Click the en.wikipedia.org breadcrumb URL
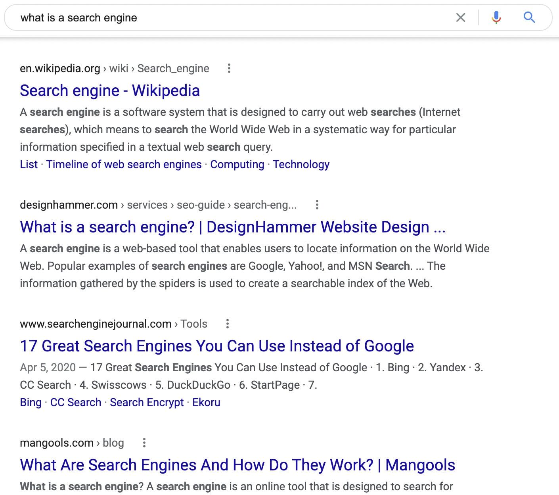Viewport: 559px width, 495px height. [115, 68]
